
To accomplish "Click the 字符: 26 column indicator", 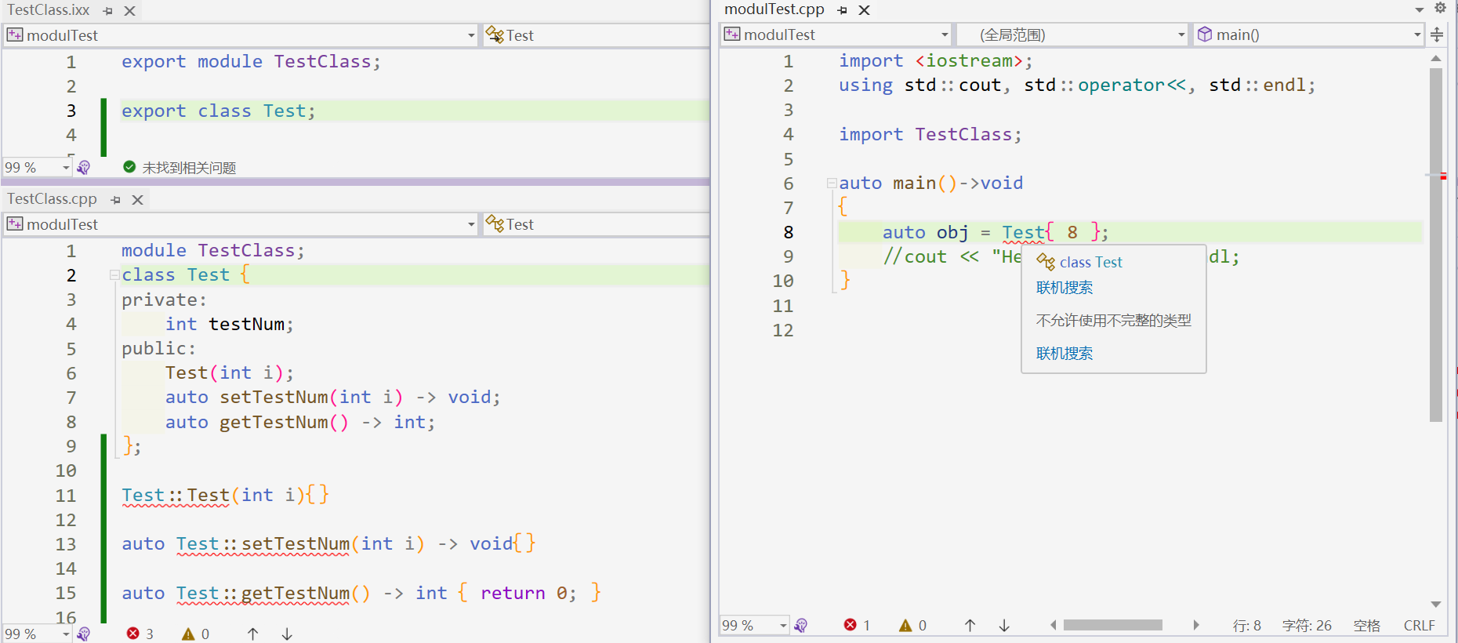I will click(x=1307, y=625).
